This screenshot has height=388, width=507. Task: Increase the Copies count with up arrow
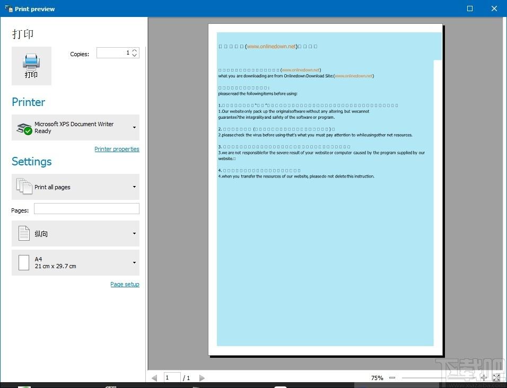(x=135, y=50)
